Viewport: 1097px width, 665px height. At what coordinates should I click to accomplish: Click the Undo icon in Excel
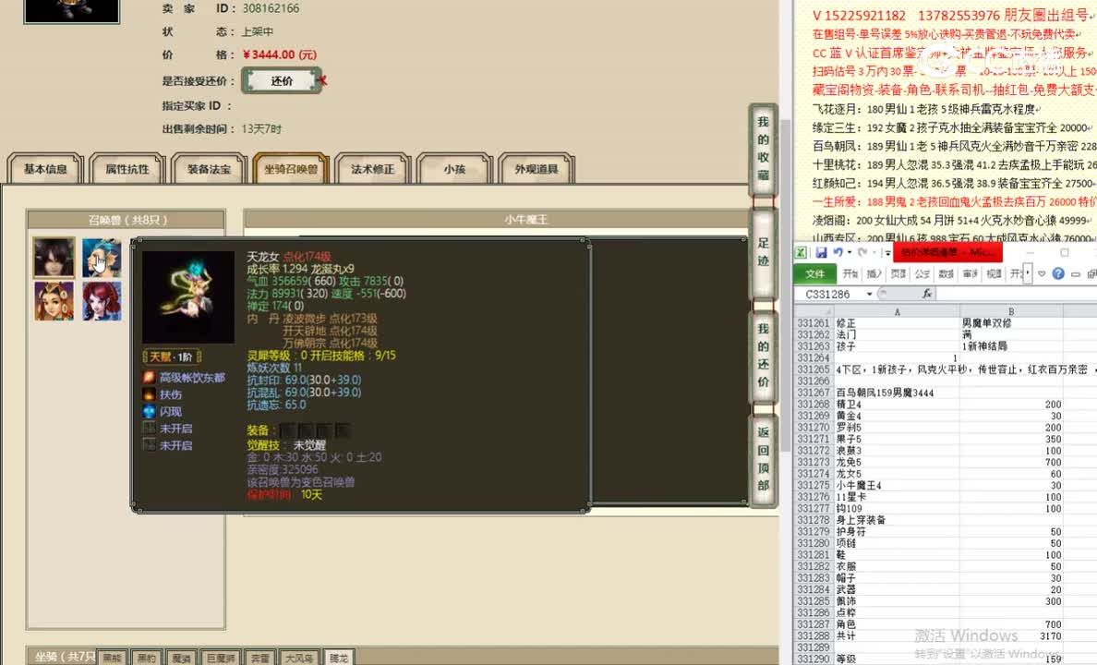coord(838,251)
